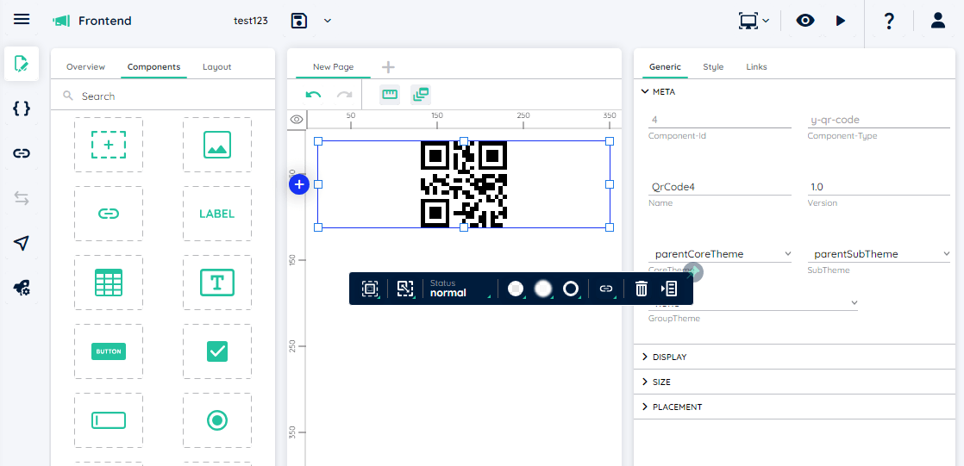This screenshot has height=466, width=964.
Task: Open the curly braces code sidebar icon
Action: pos(22,109)
